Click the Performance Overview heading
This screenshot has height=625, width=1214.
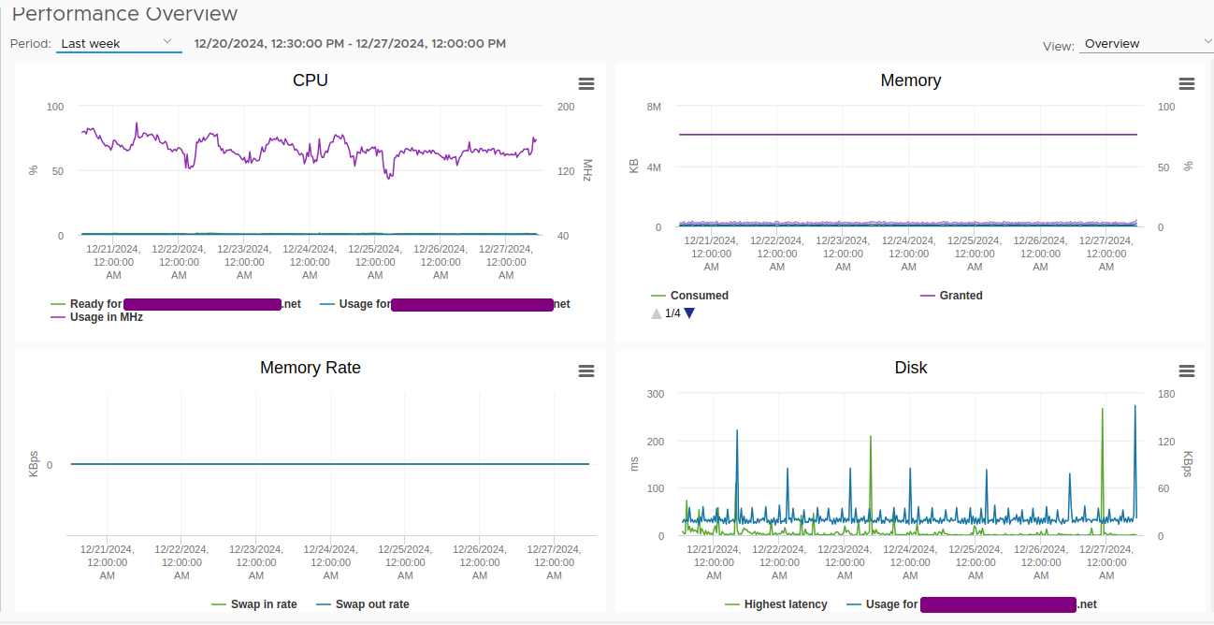[124, 14]
